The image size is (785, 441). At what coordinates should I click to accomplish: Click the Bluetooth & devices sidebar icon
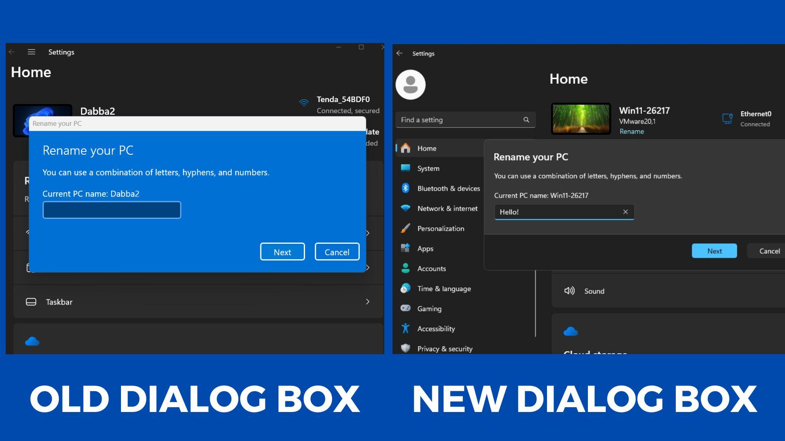pos(406,188)
